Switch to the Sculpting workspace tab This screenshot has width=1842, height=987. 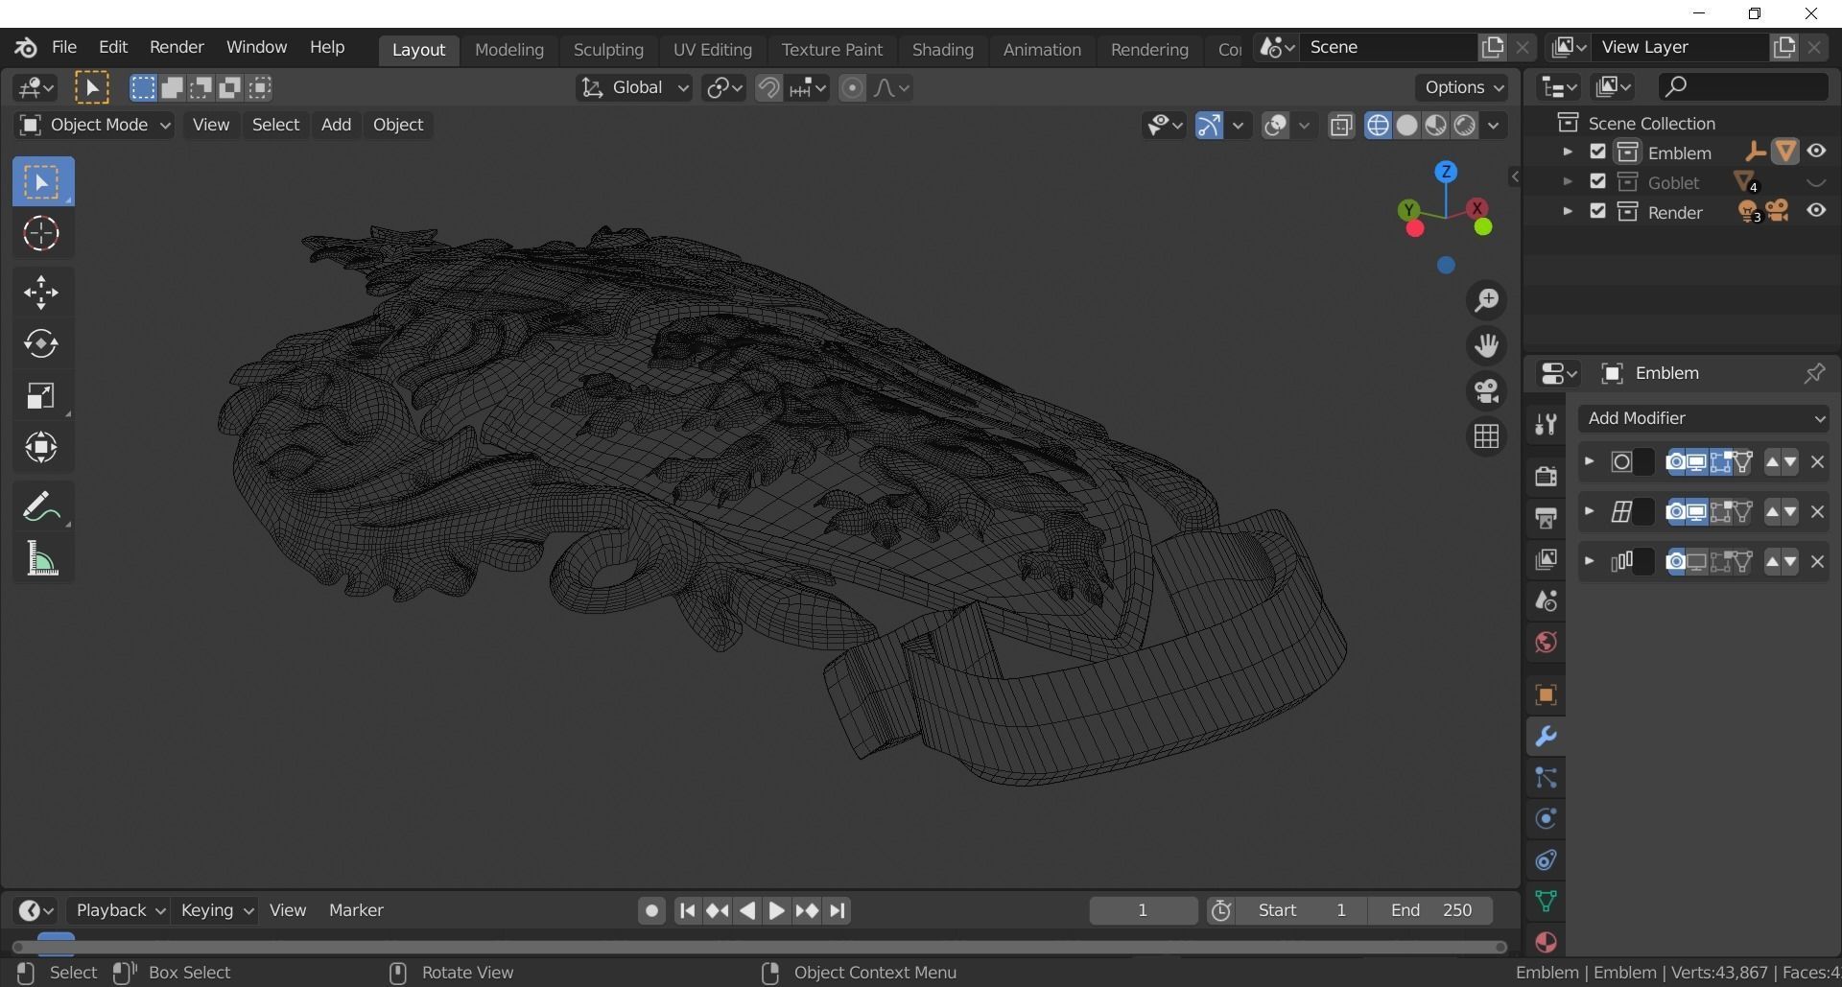tap(608, 50)
